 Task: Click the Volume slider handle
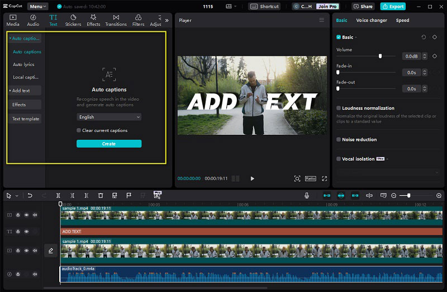[380, 56]
